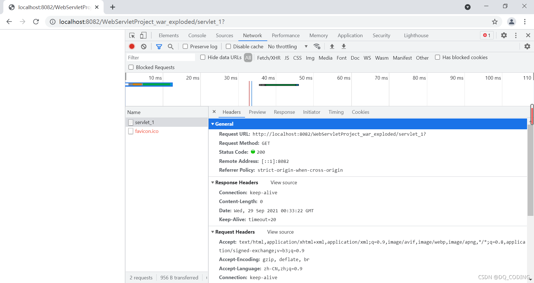The height and width of the screenshot is (283, 534).
Task: Open network conditions wifi icon
Action: [x=317, y=46]
